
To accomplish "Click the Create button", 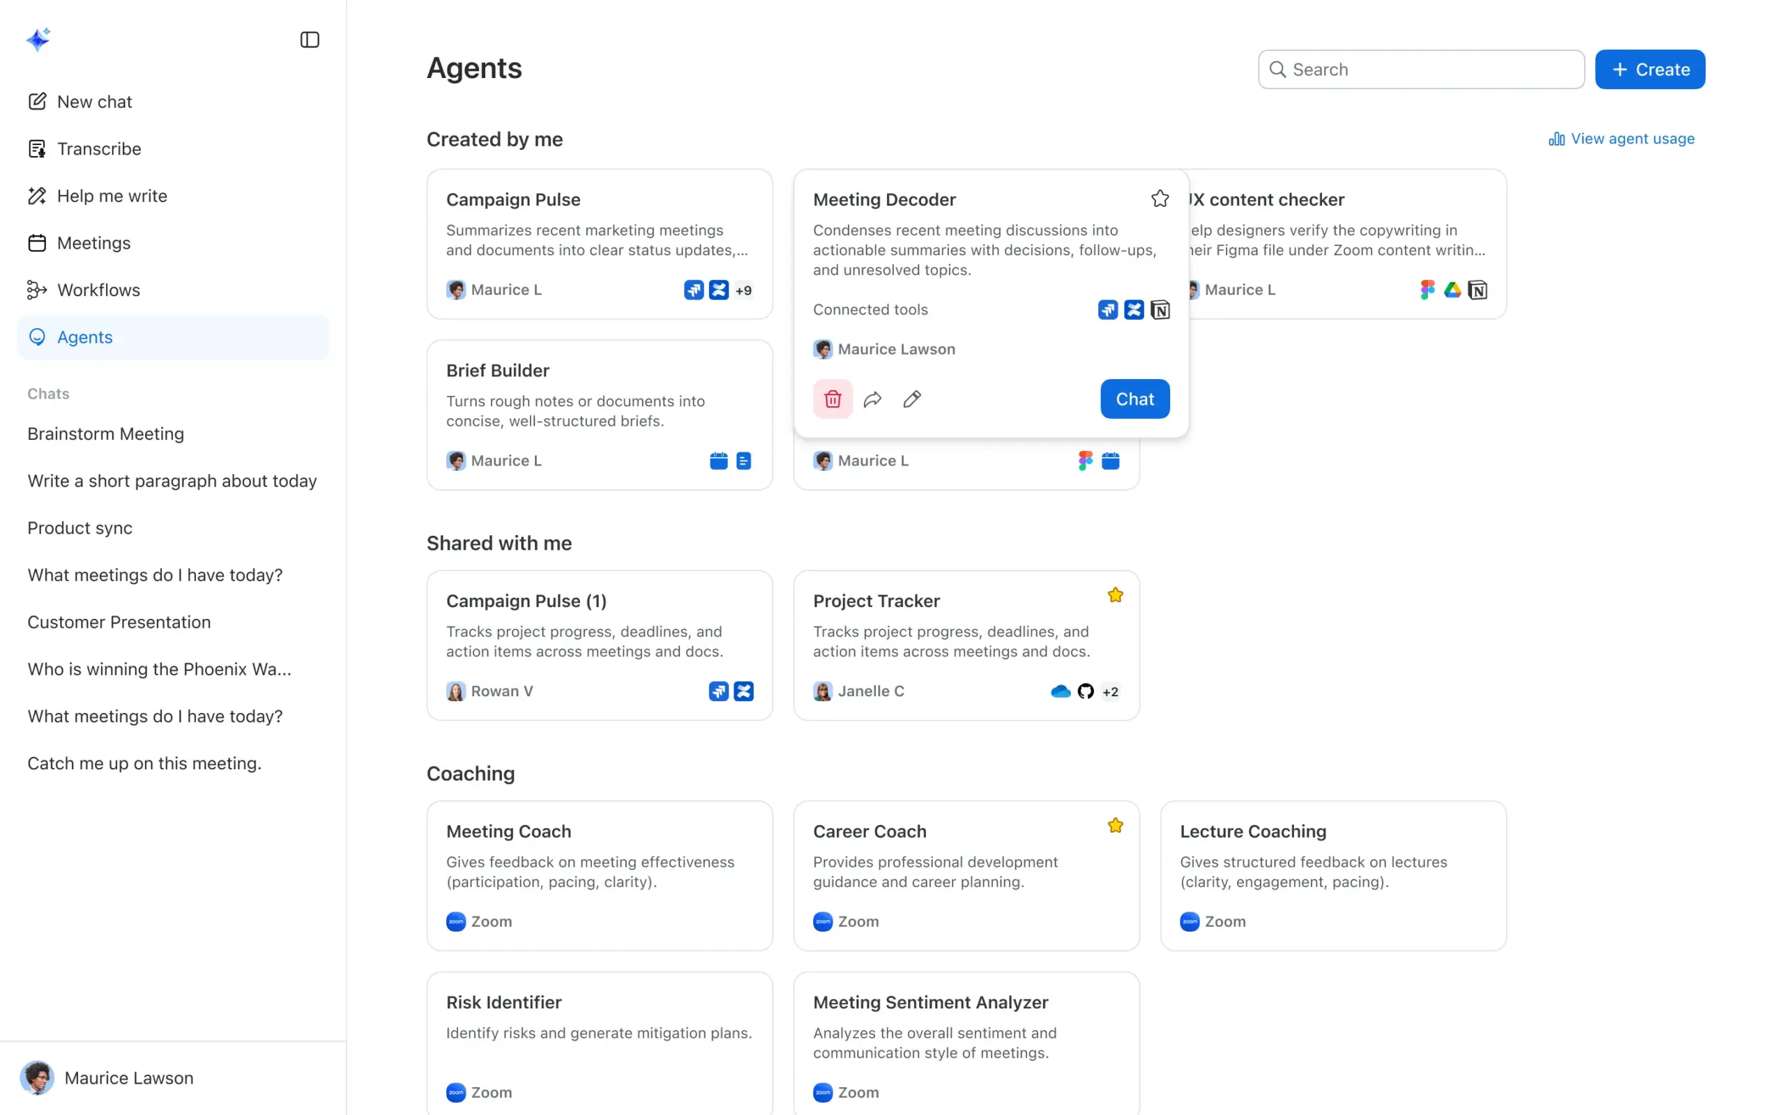I will [1650, 69].
